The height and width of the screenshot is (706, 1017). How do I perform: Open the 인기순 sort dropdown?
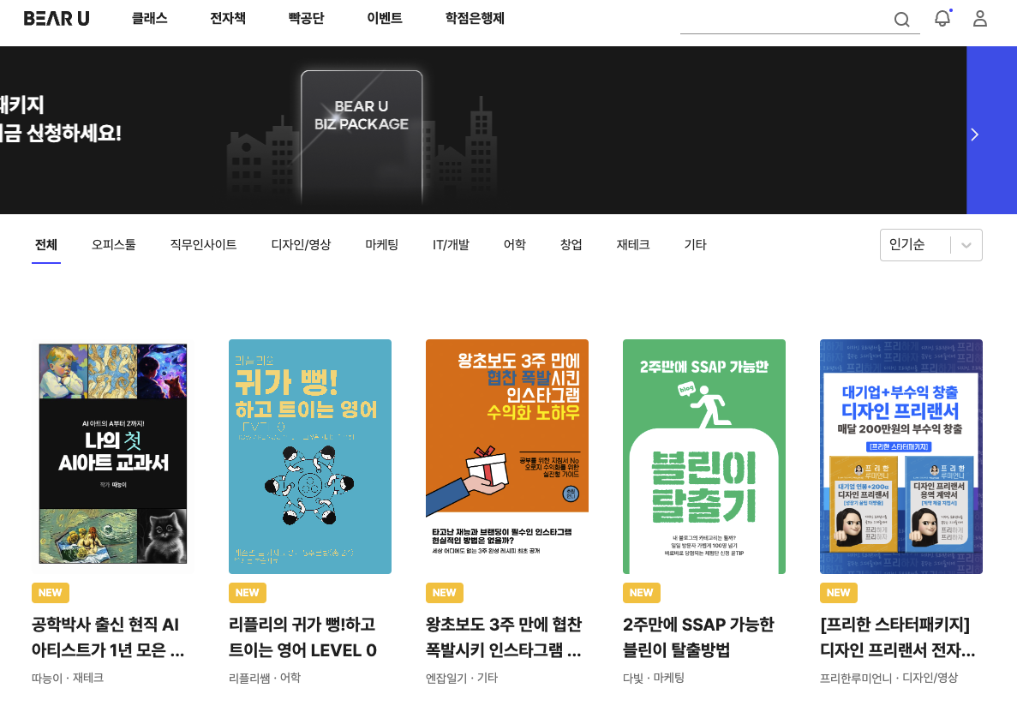pos(930,244)
